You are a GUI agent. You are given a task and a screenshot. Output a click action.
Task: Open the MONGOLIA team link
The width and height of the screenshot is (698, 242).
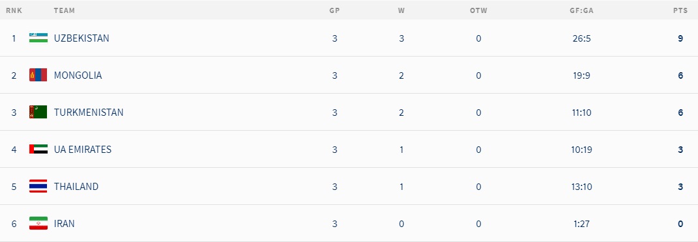pos(78,75)
